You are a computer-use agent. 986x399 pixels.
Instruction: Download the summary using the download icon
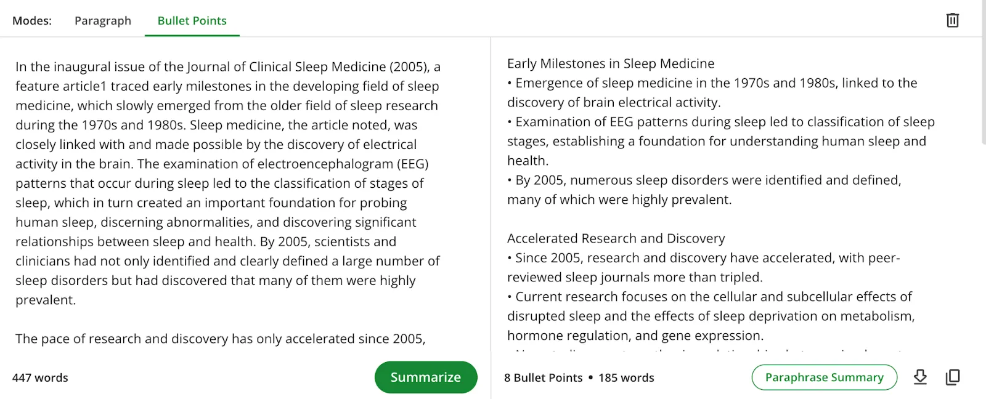pos(920,377)
